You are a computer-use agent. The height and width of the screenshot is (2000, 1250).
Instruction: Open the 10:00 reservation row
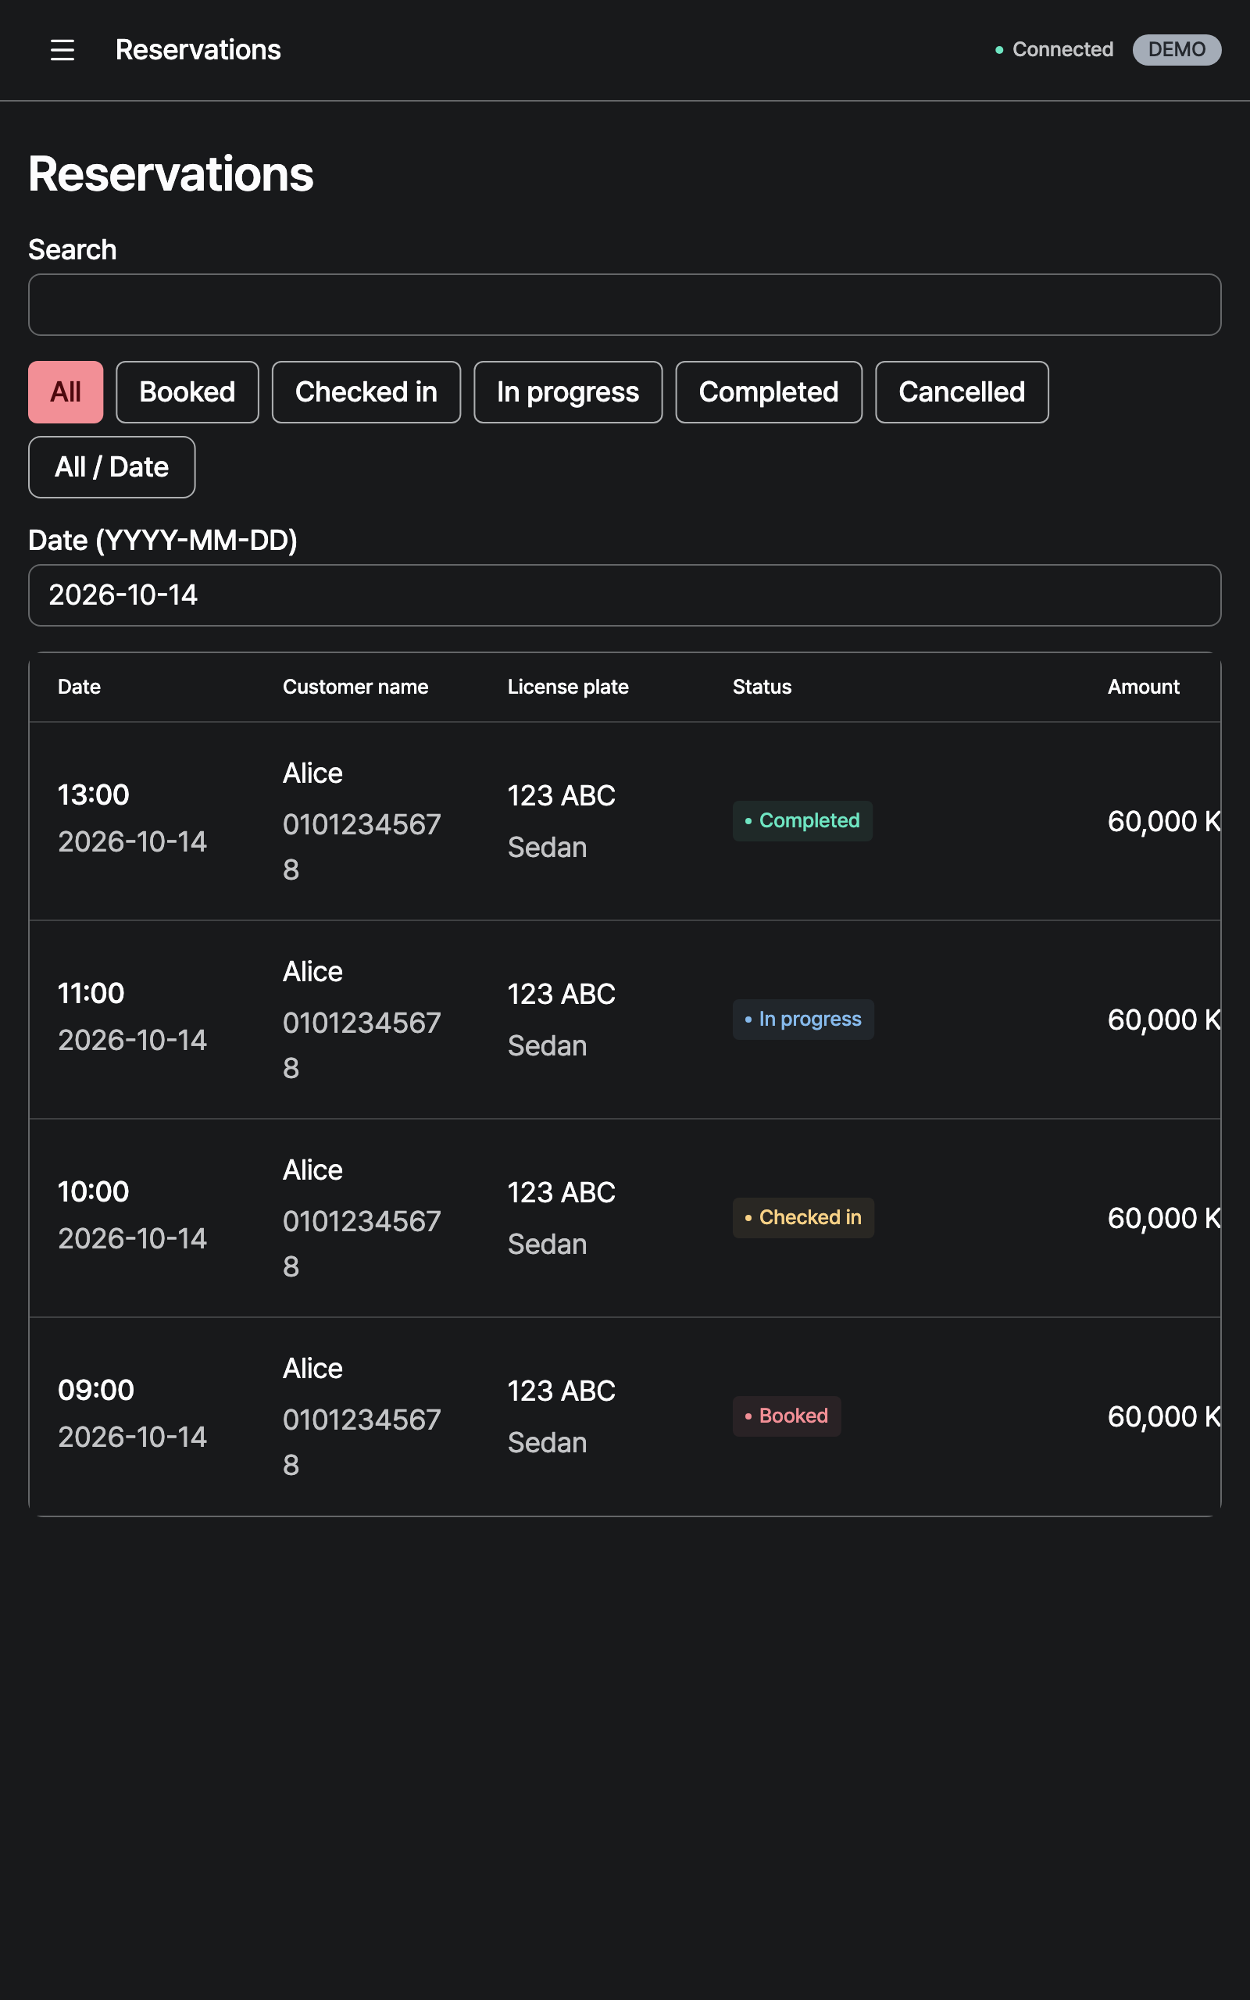[625, 1218]
